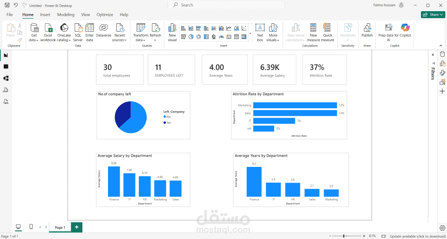Click the Marketing bar in Attrition Rate chart

point(295,105)
